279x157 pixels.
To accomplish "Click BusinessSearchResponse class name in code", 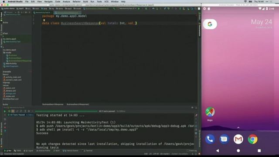I will coord(80,23).
